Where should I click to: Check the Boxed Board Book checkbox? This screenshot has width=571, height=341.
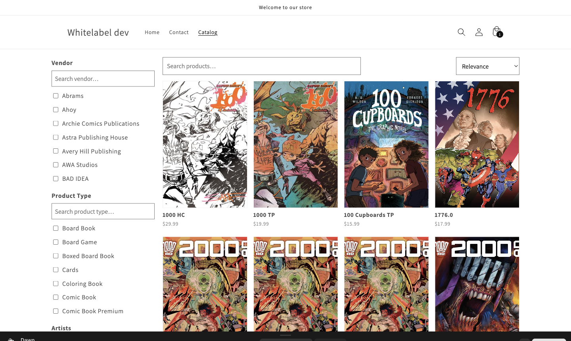click(56, 256)
